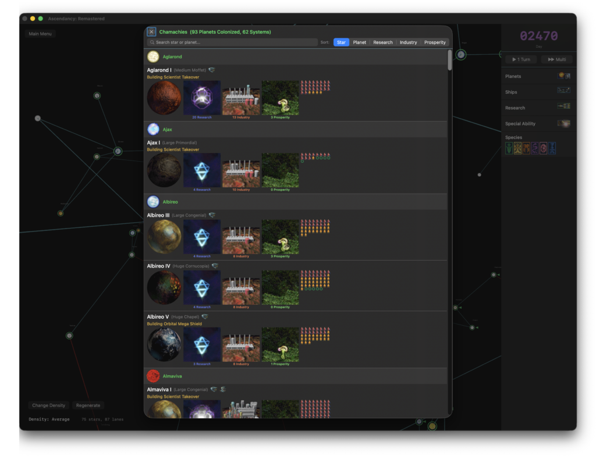Open Special Ability from the right sidebar
The height and width of the screenshot is (456, 596).
coord(538,123)
